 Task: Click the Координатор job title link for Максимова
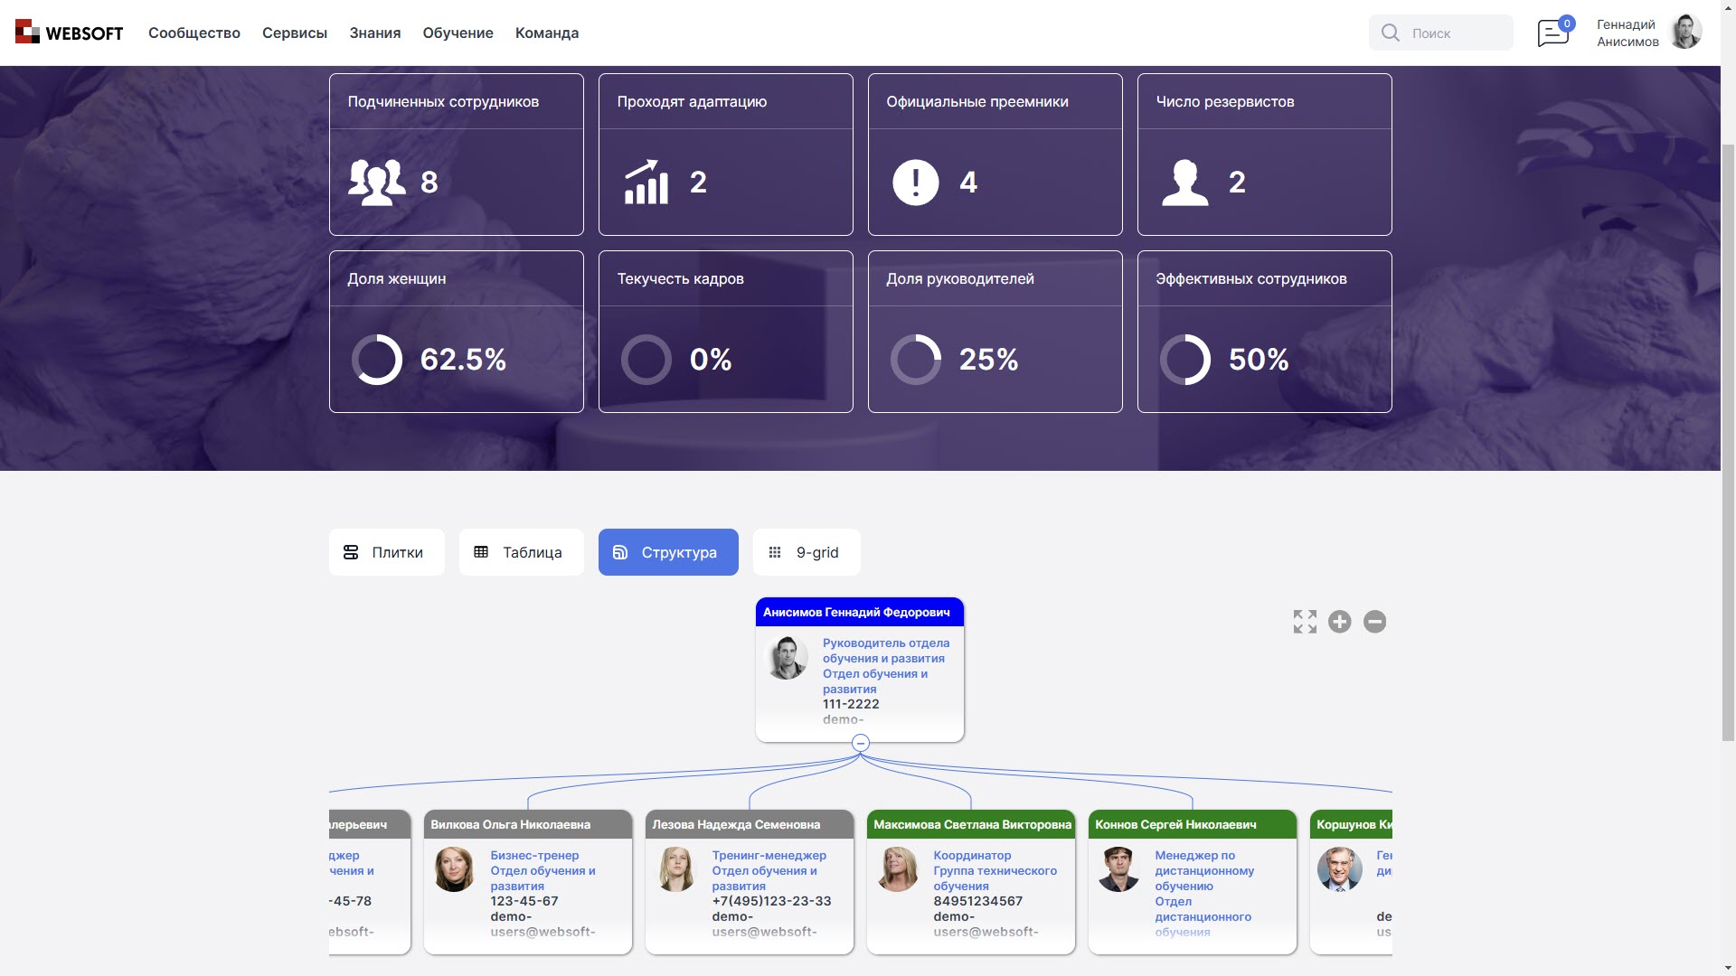coord(972,855)
